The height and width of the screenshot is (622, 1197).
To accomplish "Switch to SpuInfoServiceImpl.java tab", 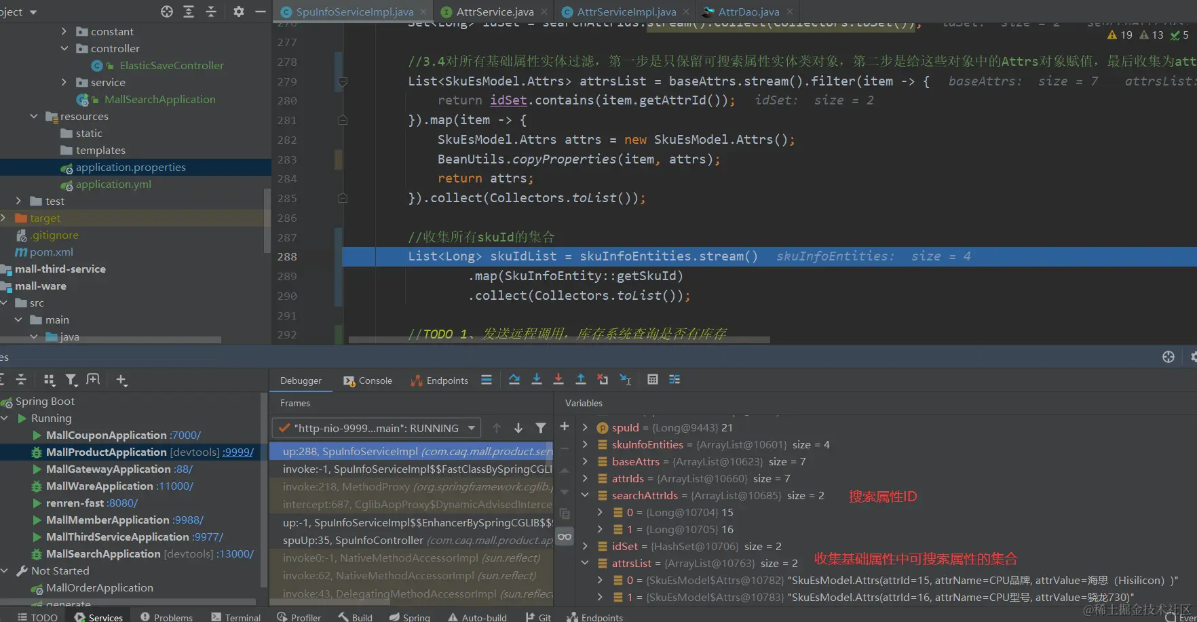I will coord(354,12).
